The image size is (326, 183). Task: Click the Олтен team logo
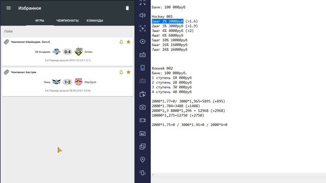(x=78, y=52)
